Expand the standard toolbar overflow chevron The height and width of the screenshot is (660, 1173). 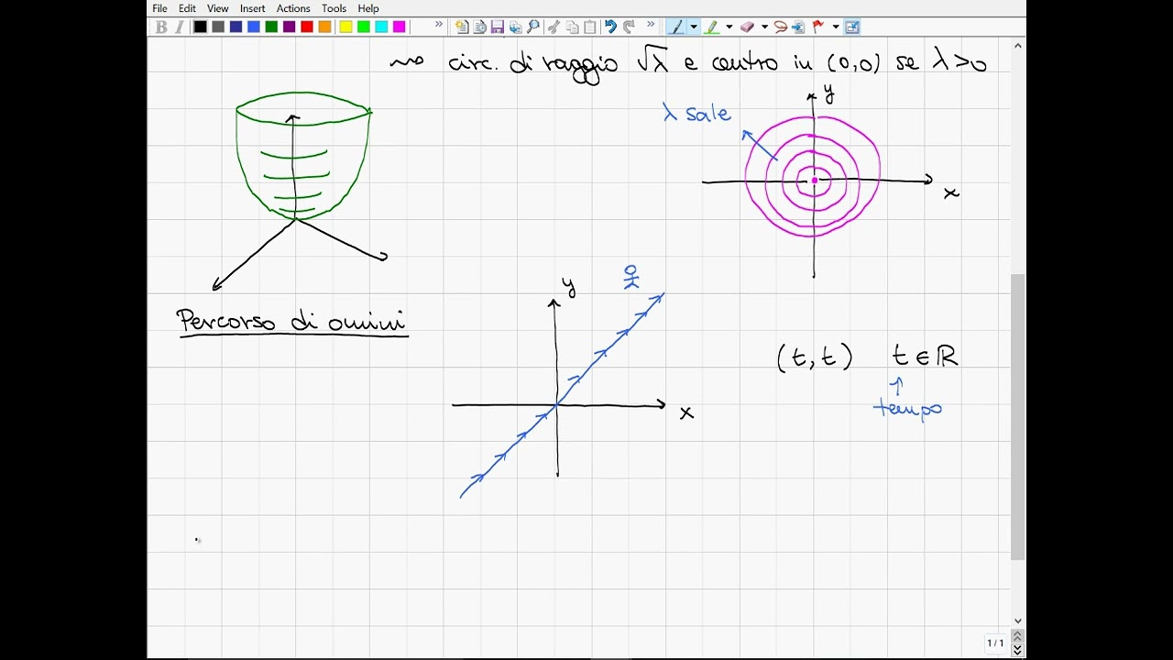(651, 26)
